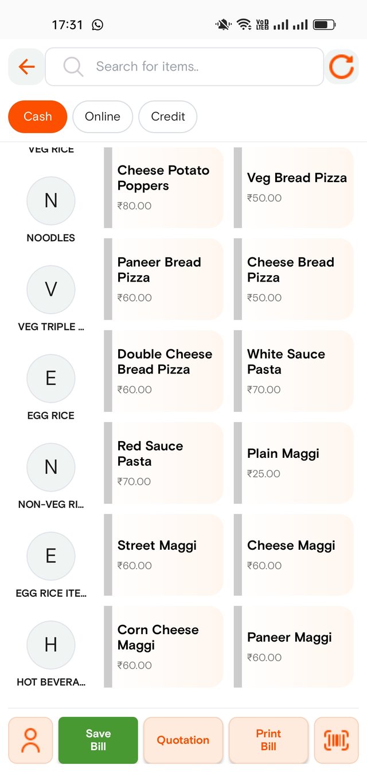This screenshot has height=772, width=367.
Task: Select Cash payment mode
Action: (38, 117)
